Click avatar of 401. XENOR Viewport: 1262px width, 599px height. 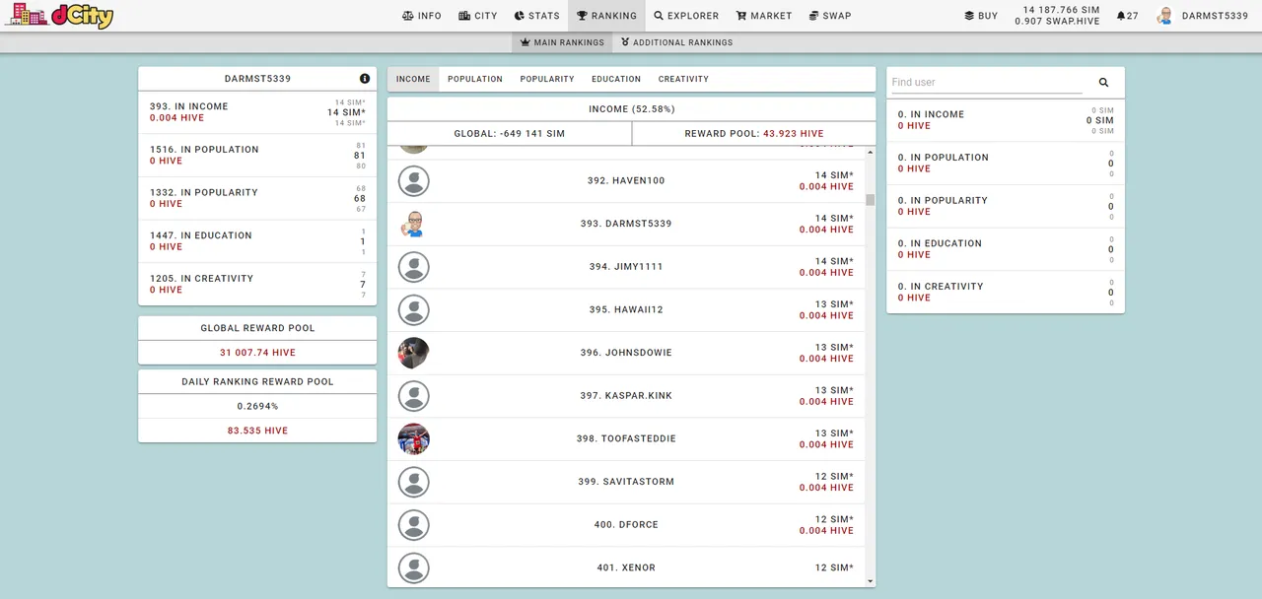coord(414,567)
